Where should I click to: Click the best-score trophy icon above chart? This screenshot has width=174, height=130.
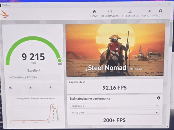tap(50, 88)
